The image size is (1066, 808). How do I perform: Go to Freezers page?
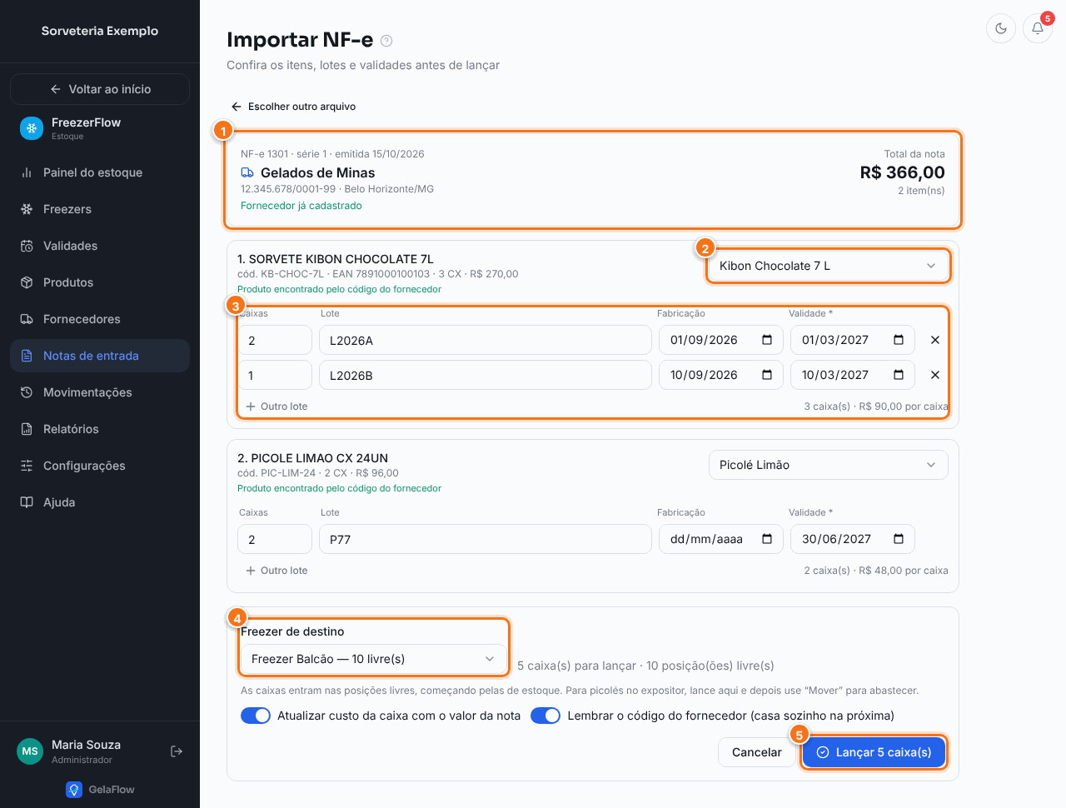(x=100, y=209)
